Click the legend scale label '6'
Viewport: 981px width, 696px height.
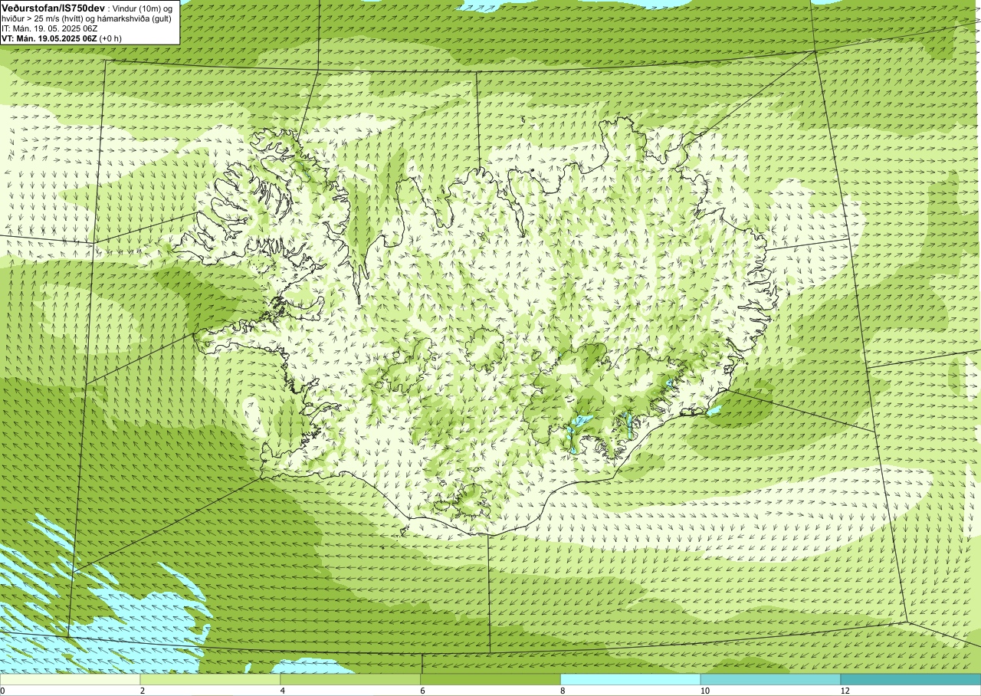pyautogui.click(x=424, y=691)
